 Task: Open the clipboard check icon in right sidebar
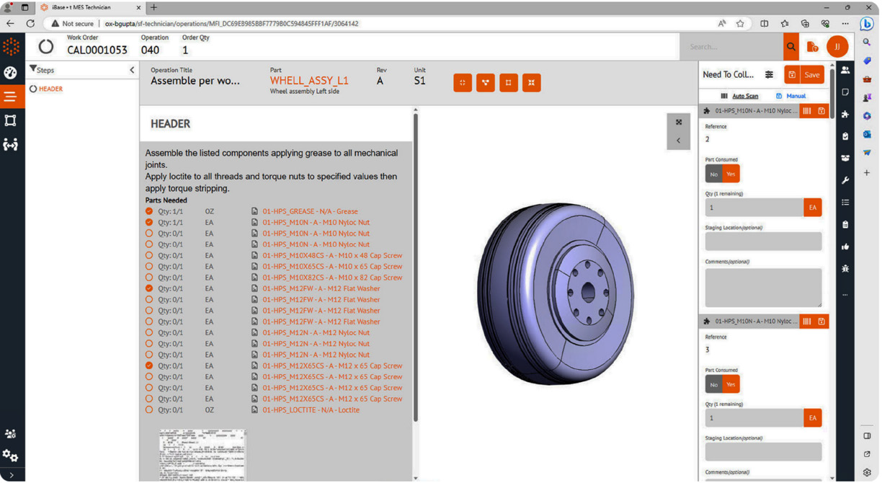[x=845, y=136]
